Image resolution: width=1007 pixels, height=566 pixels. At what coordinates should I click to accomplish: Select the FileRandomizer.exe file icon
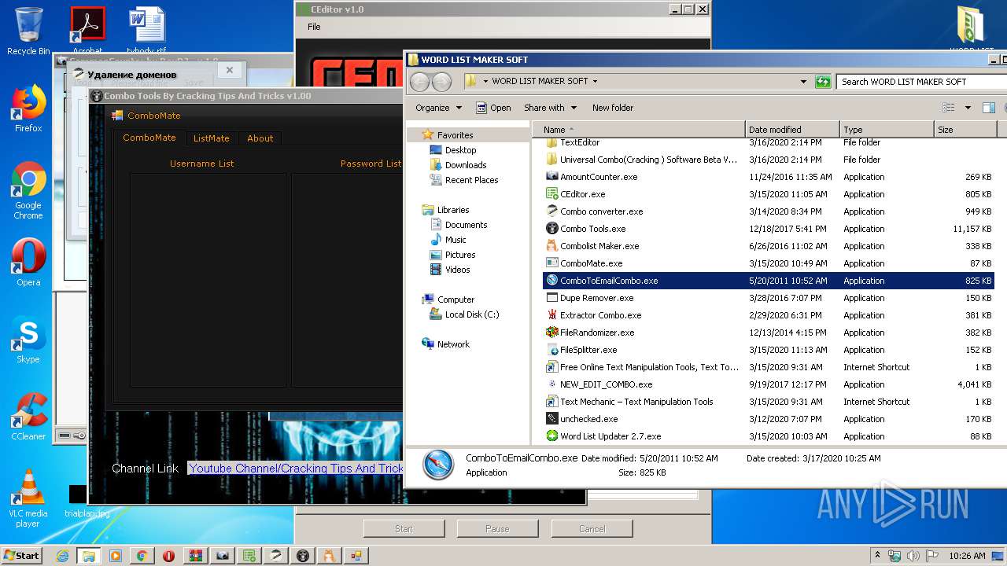[552, 333]
